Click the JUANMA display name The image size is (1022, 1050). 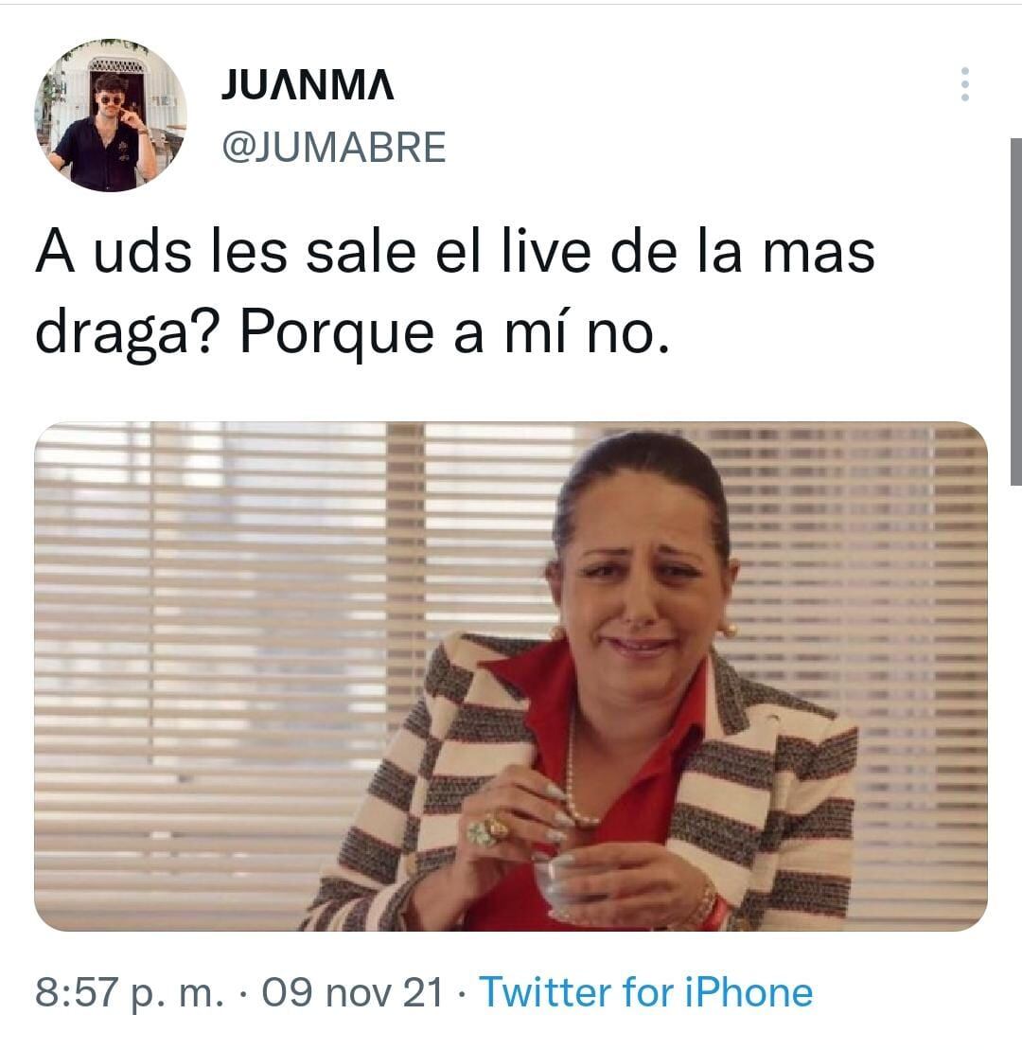(x=308, y=84)
